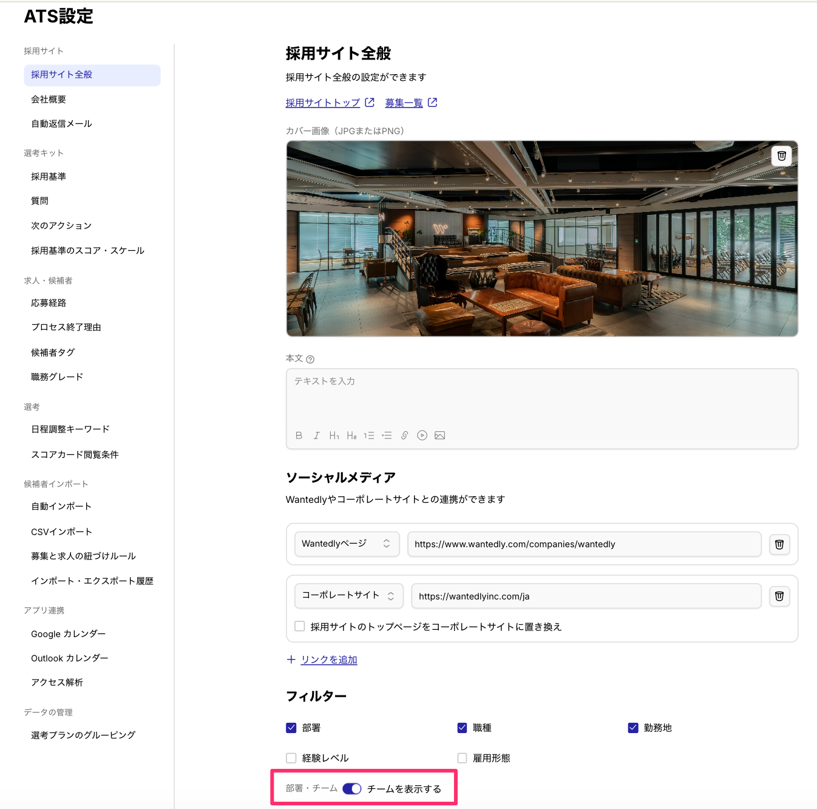Uncheck the 部署 filter checkbox
The height and width of the screenshot is (809, 817).
click(x=291, y=728)
